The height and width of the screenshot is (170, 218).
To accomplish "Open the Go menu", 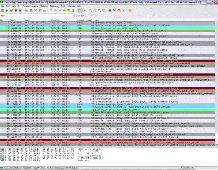I will tap(19, 6).
